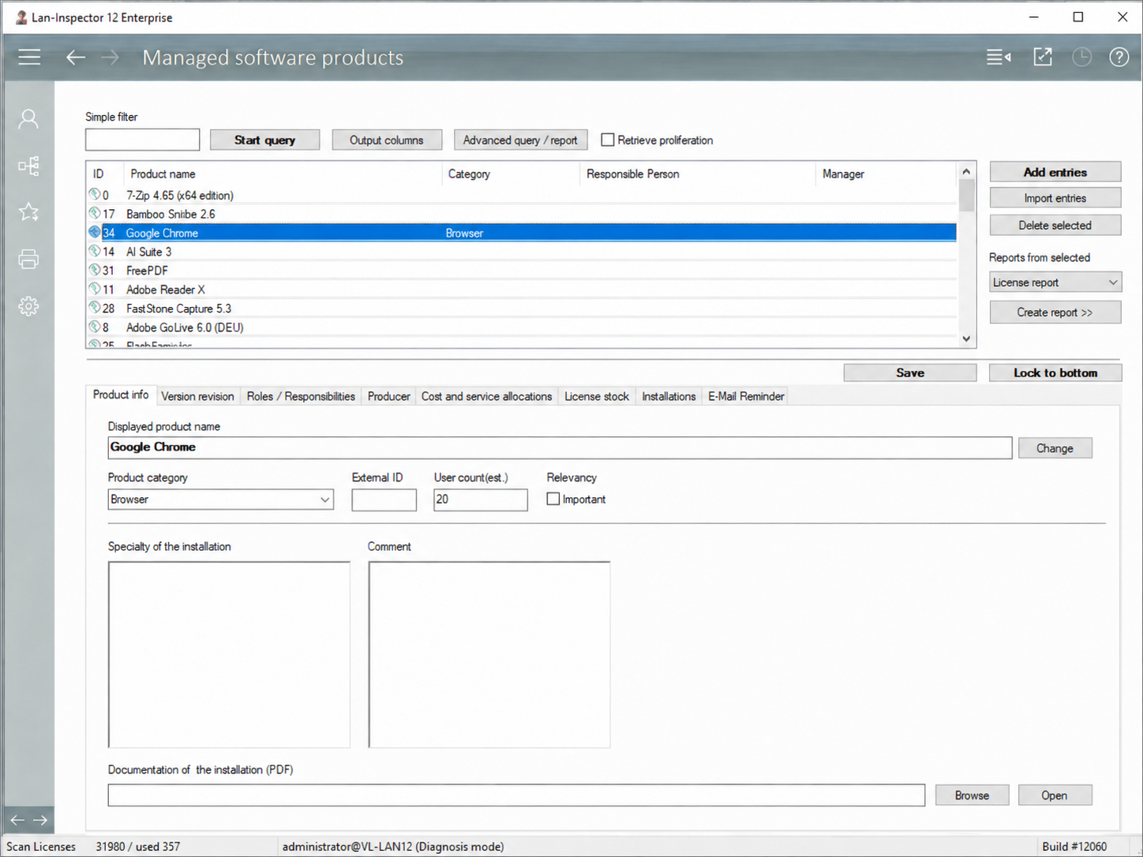Open the settings gear sidebar icon

coord(28,306)
